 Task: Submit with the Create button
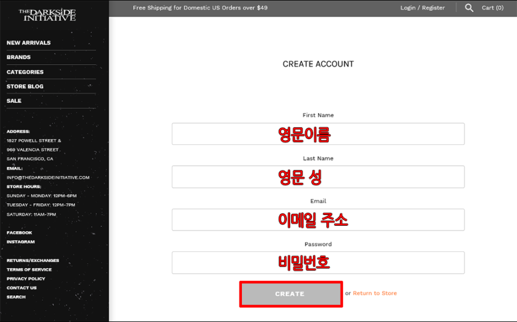point(291,294)
